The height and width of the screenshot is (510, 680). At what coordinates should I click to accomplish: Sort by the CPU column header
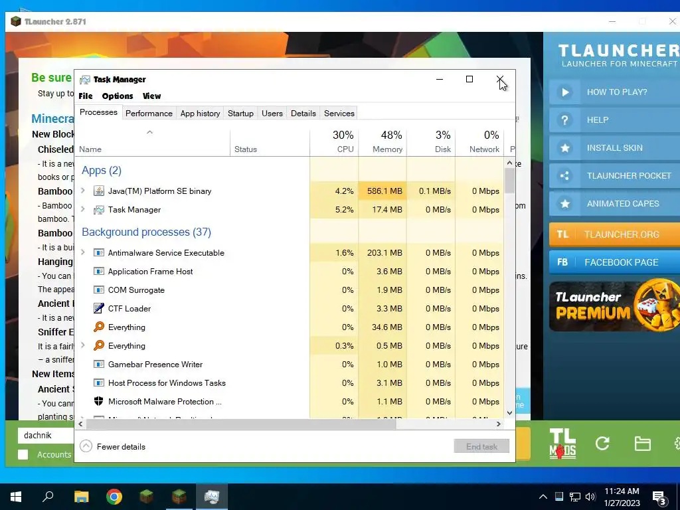pos(335,142)
